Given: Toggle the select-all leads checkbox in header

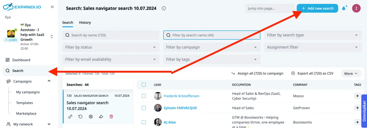Looking at the screenshot, I should pyautogui.click(x=144, y=85).
